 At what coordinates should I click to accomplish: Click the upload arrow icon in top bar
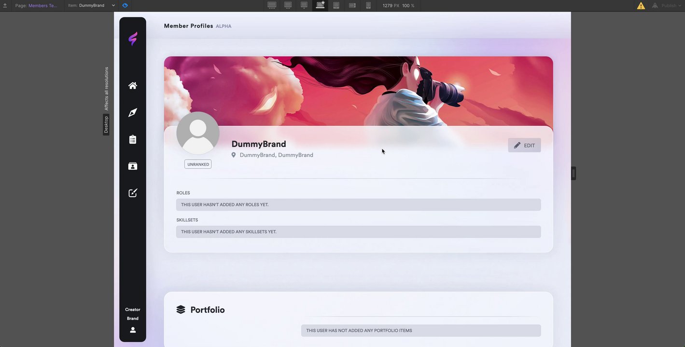tap(5, 5)
